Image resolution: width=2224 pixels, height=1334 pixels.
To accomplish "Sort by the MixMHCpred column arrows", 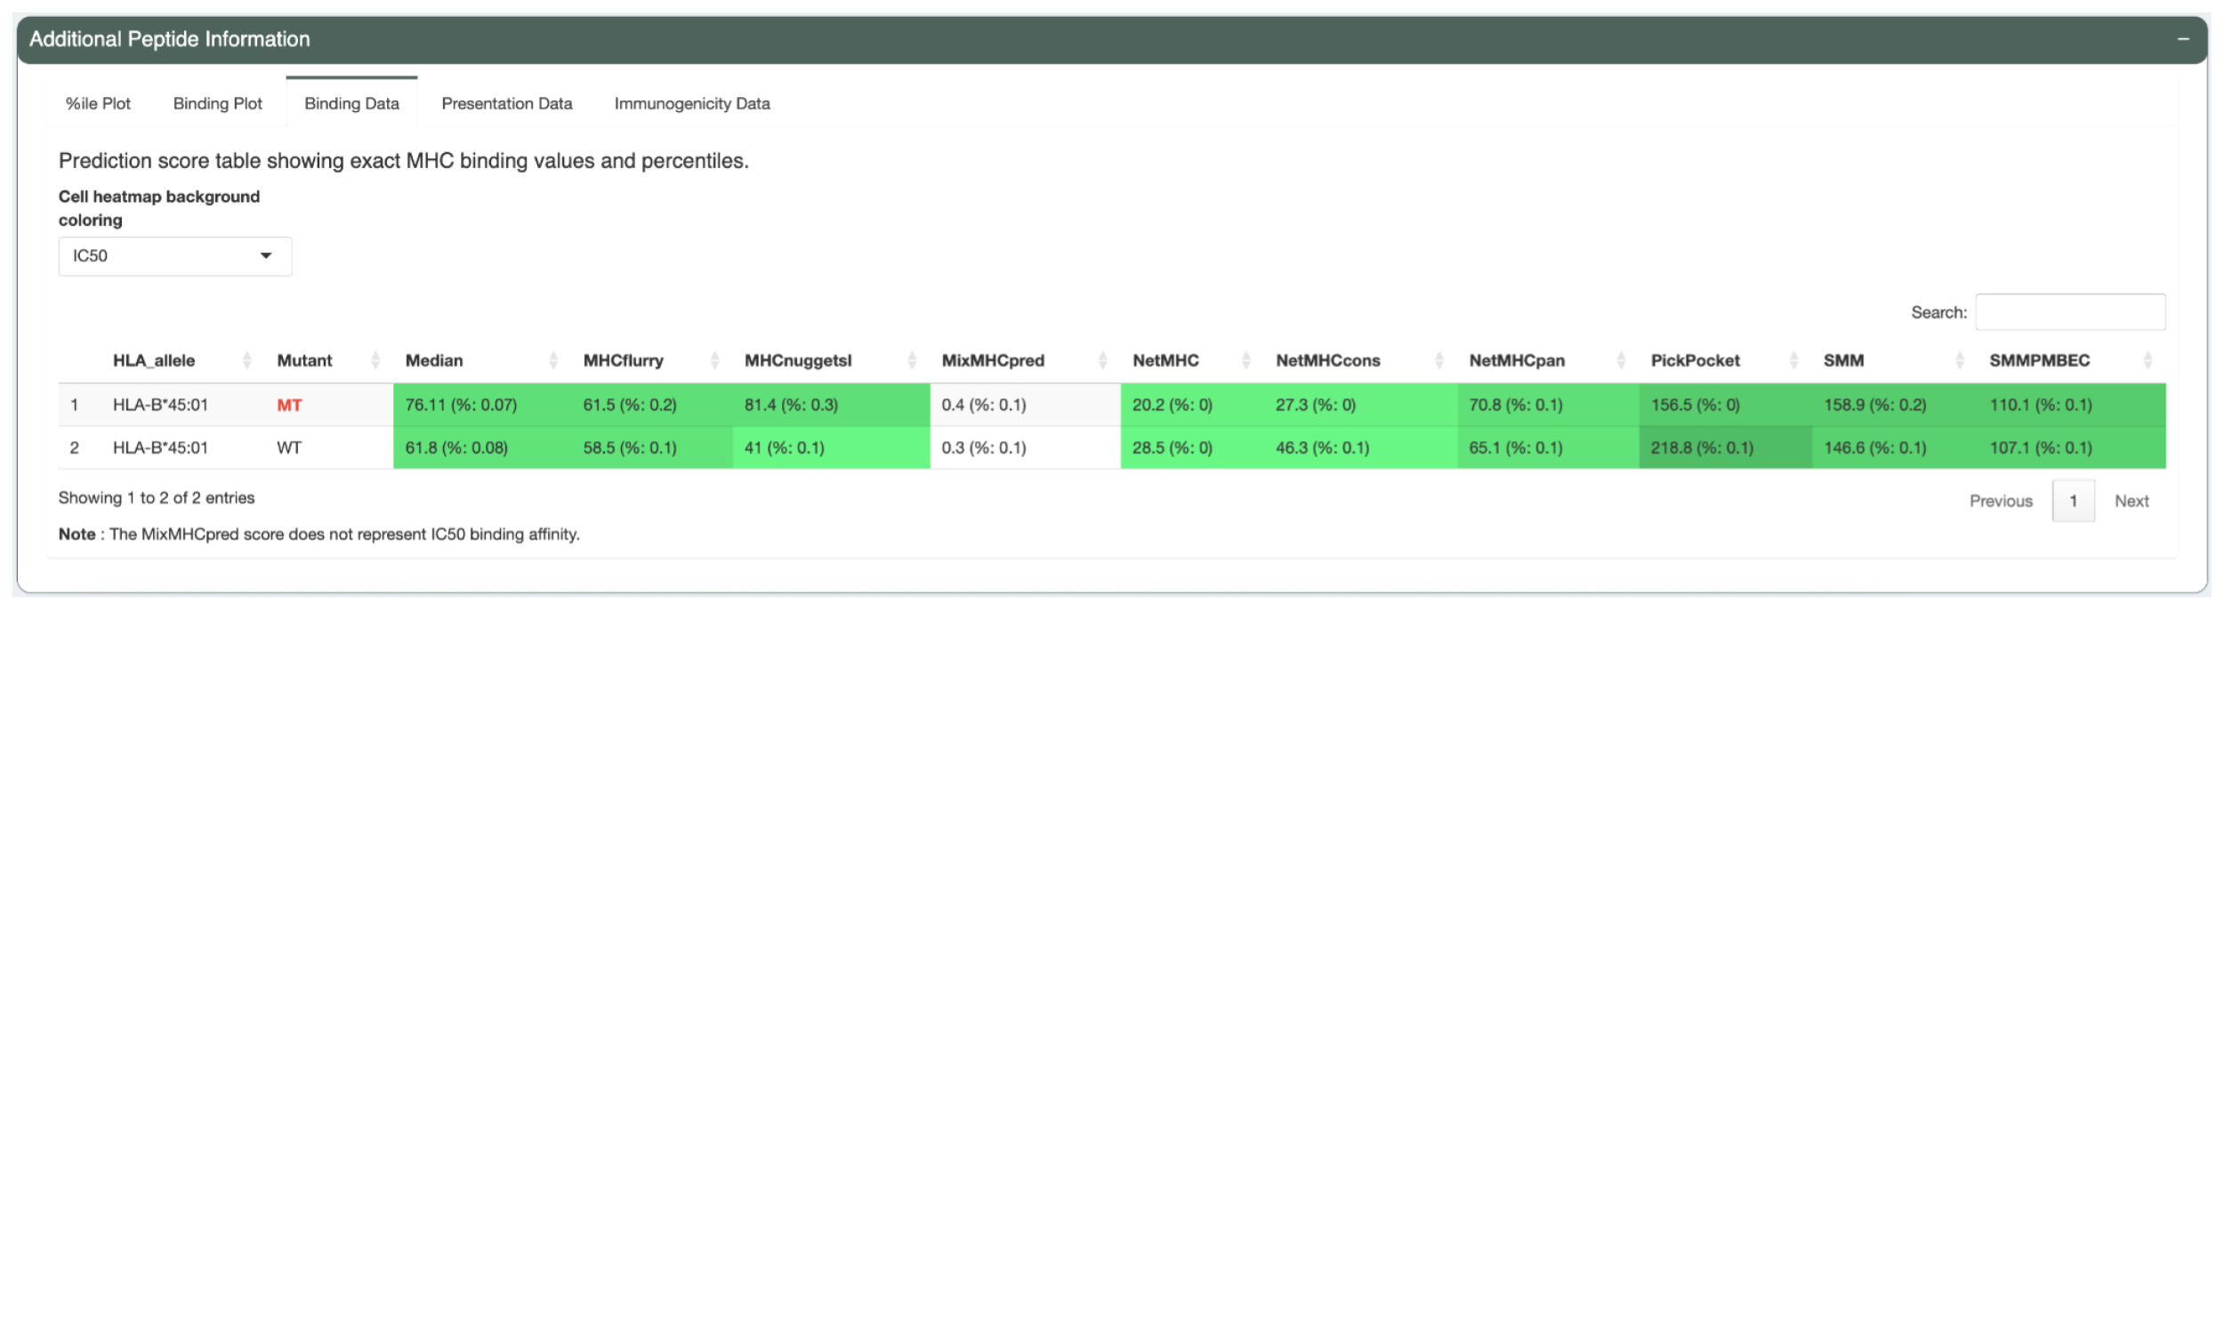I will (x=1102, y=360).
